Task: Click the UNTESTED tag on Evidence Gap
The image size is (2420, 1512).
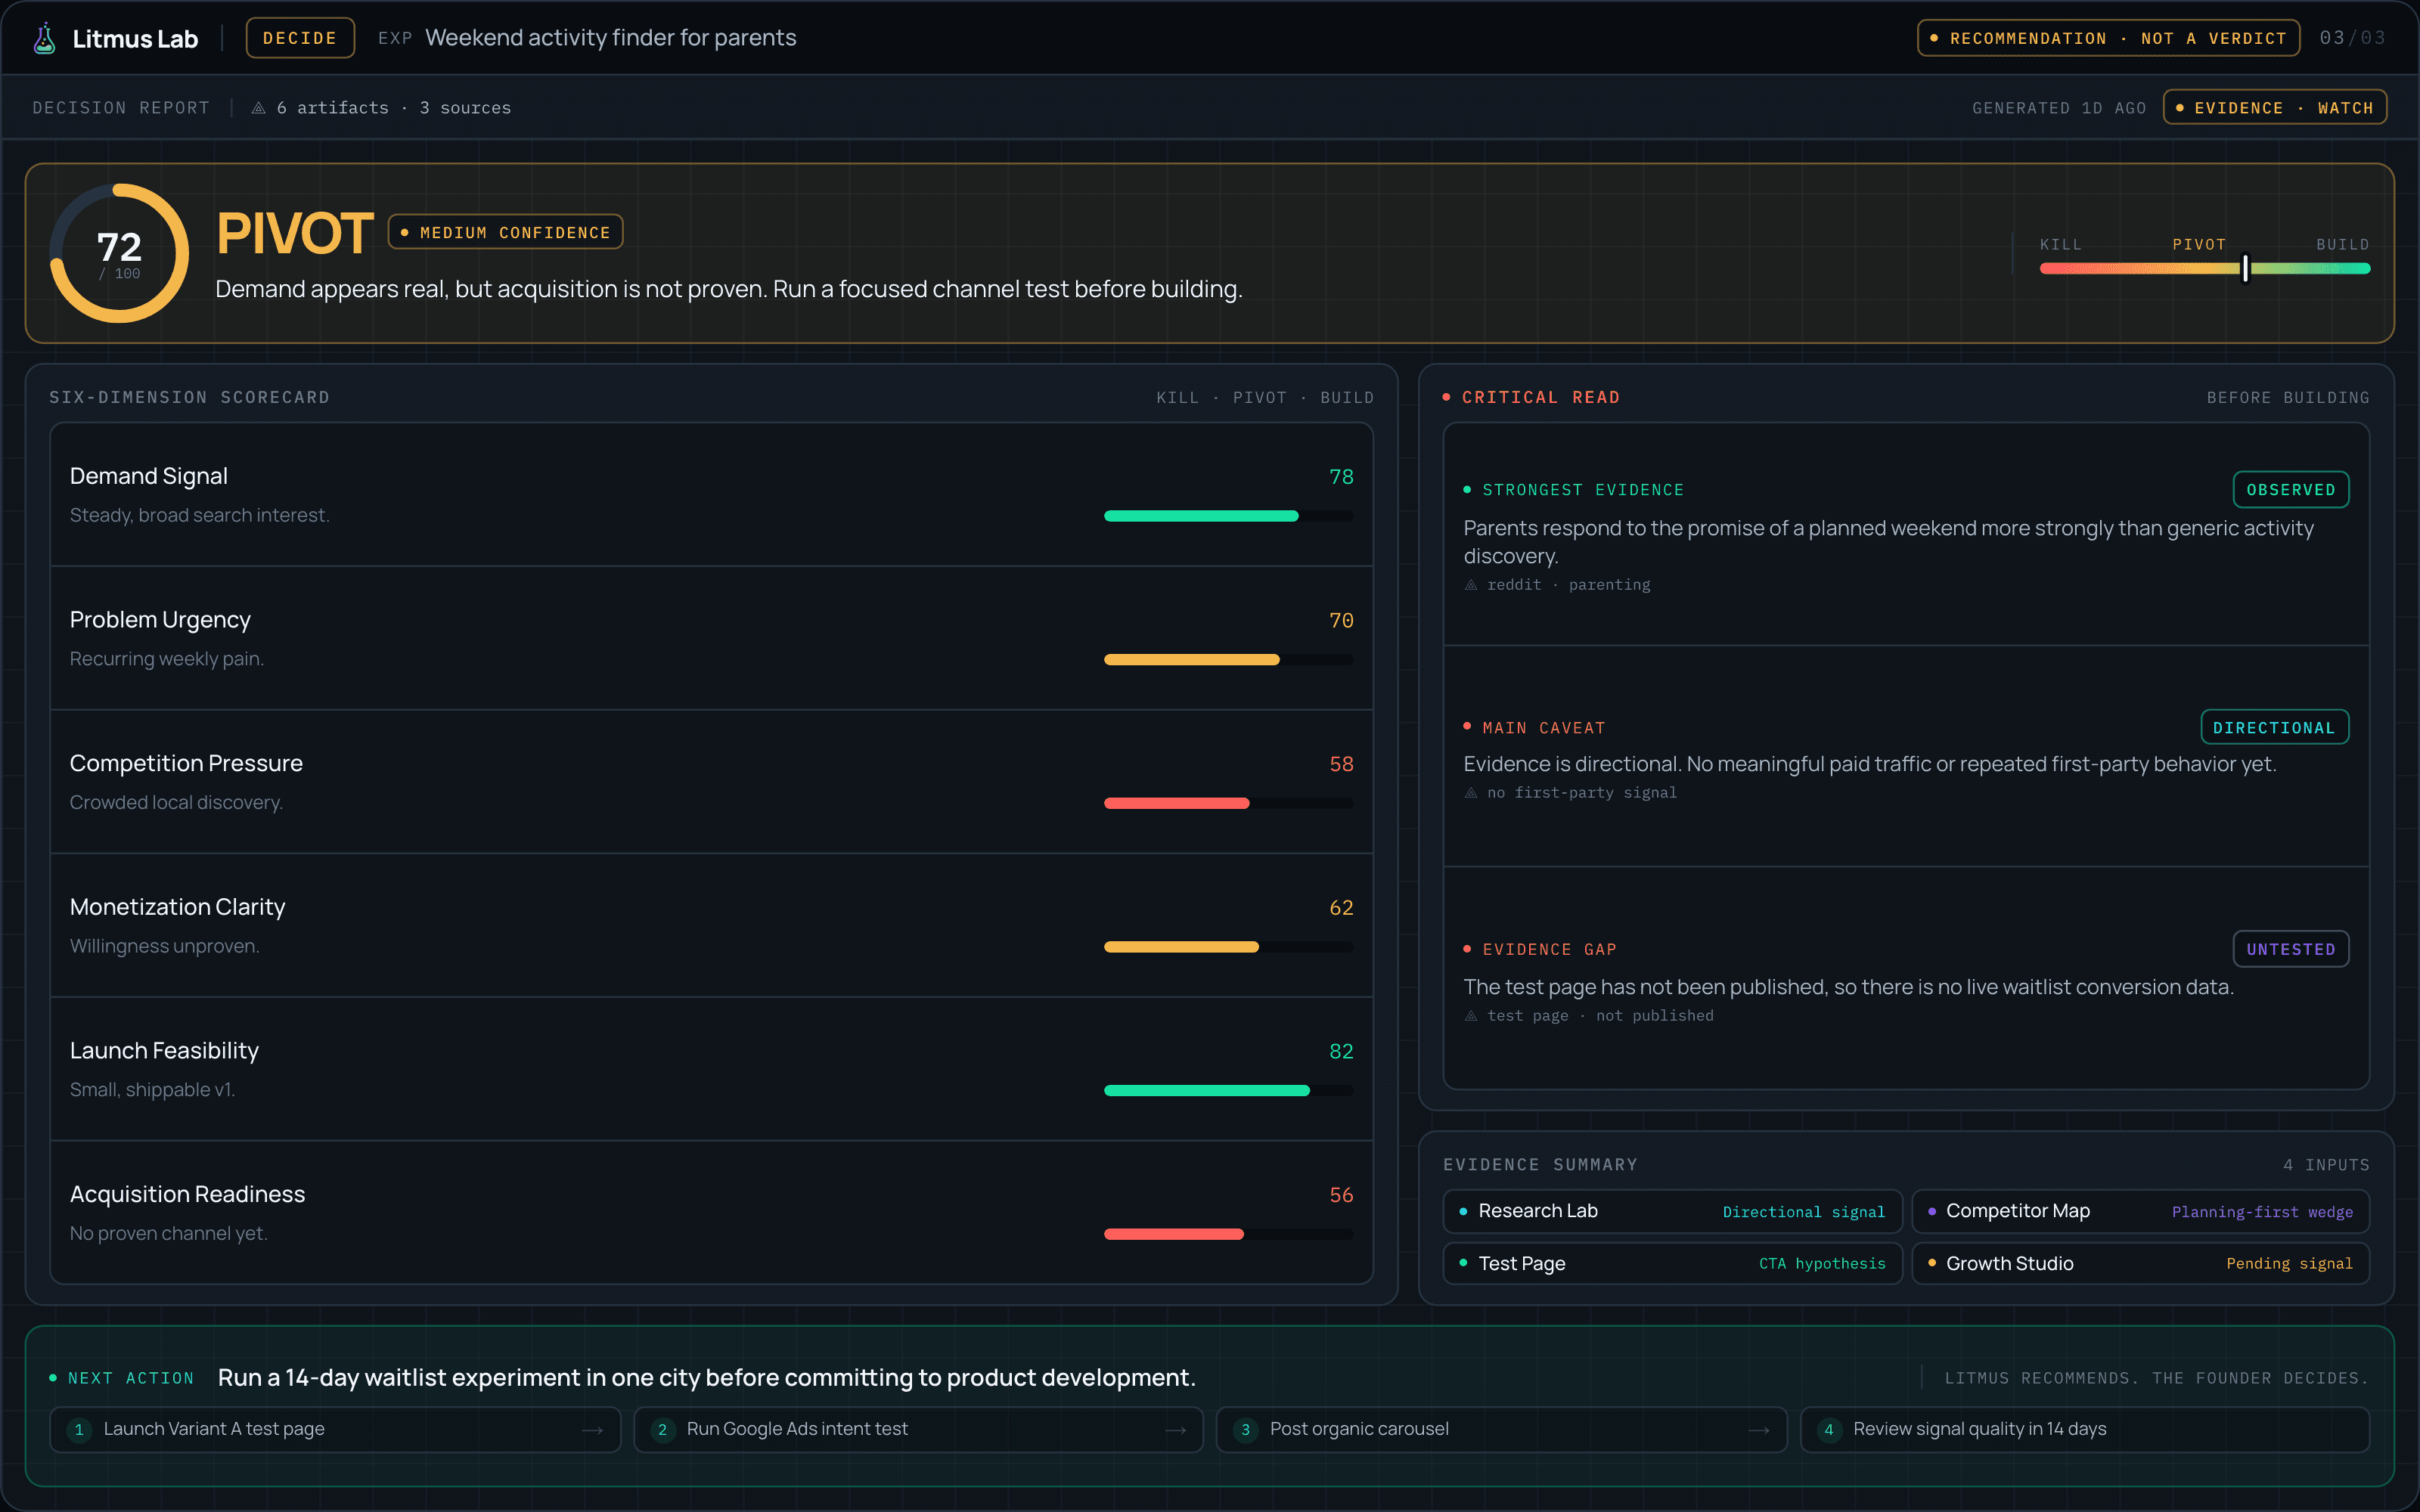Action: (2290, 949)
